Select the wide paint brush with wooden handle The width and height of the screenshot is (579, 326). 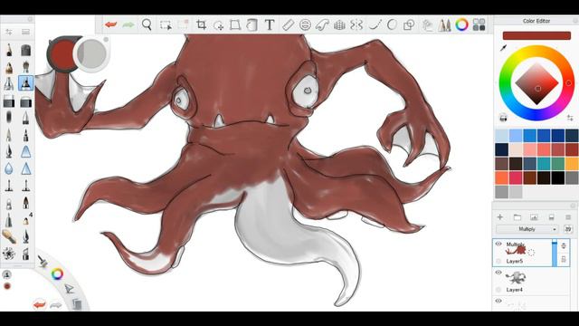[x=9, y=236]
